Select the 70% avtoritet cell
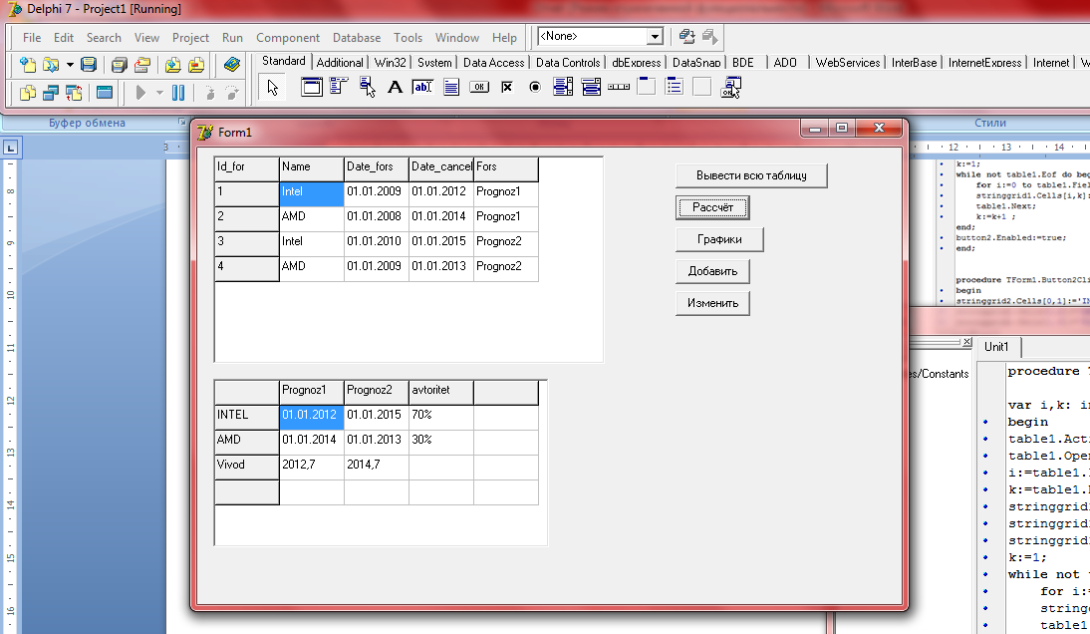The height and width of the screenshot is (634, 1090). tap(441, 417)
